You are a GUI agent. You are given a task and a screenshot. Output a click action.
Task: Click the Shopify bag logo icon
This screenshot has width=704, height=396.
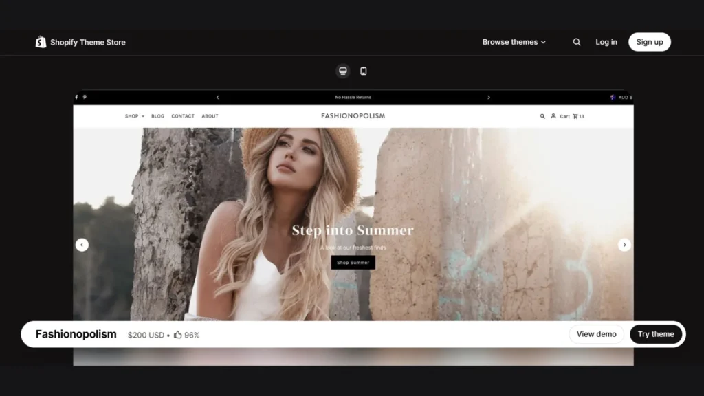(x=41, y=42)
